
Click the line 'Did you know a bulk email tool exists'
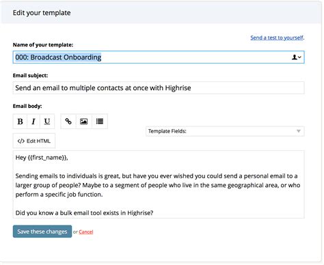pyautogui.click(x=84, y=213)
